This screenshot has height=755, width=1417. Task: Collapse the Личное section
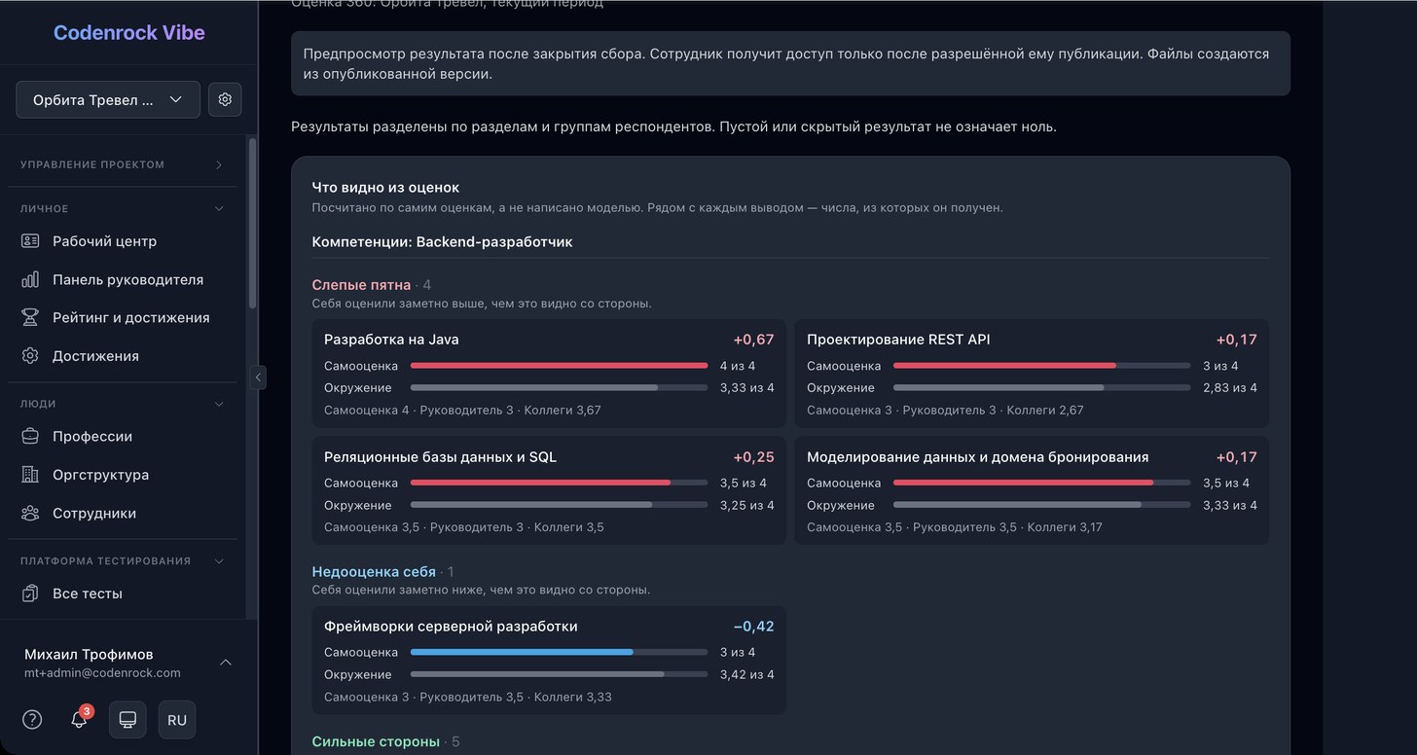(x=123, y=208)
